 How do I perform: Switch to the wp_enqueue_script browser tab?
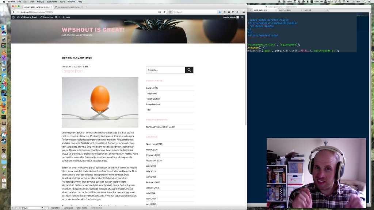tap(69, 7)
